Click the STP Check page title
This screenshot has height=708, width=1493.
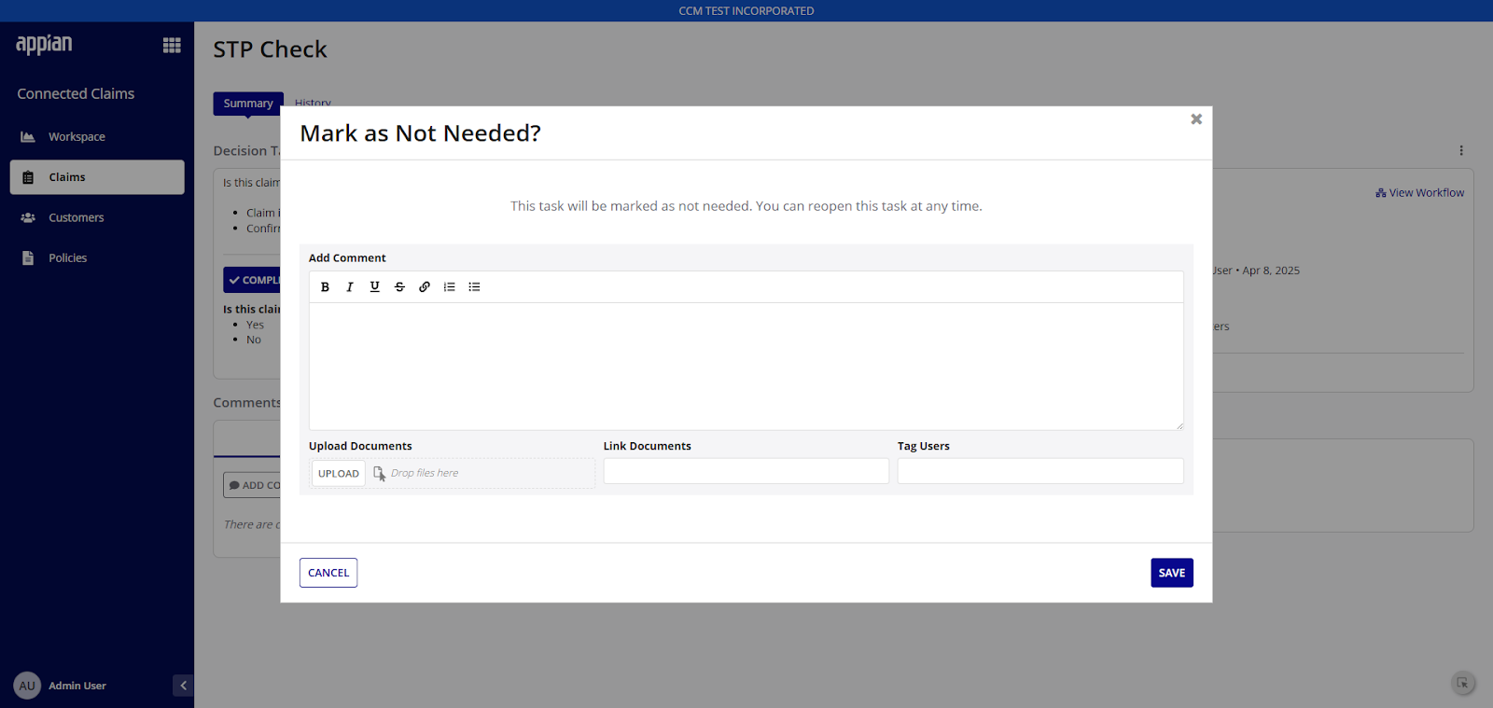[270, 49]
